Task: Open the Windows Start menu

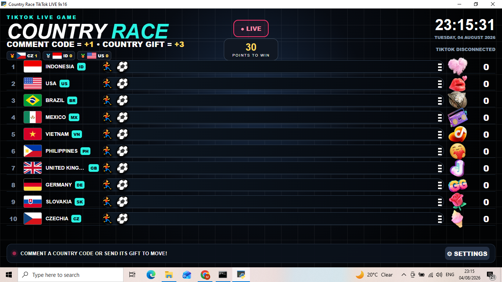Action: (9, 275)
